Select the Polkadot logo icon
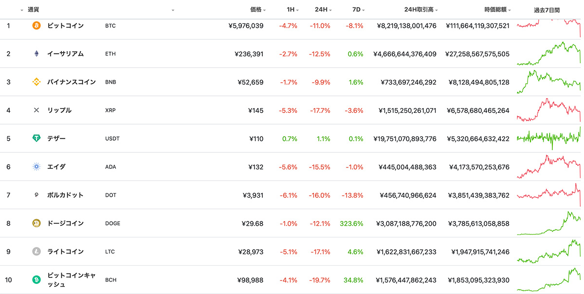Viewport: 584px width, 294px height. tap(36, 195)
